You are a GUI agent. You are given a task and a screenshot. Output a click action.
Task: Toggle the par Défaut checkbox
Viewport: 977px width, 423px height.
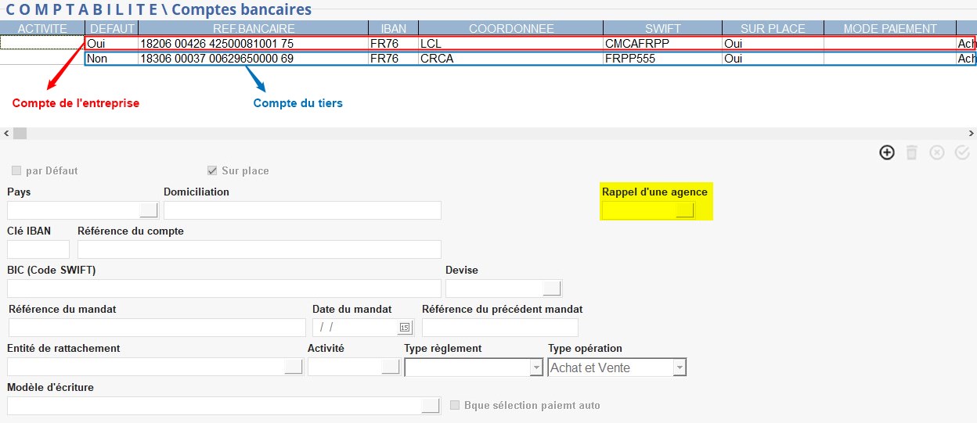(x=16, y=170)
